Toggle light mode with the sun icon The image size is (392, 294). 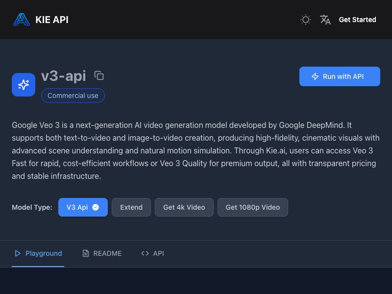point(305,20)
